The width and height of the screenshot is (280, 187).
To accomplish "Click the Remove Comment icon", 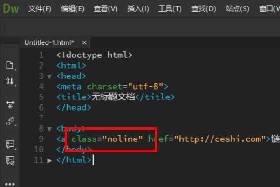I will click(10, 160).
